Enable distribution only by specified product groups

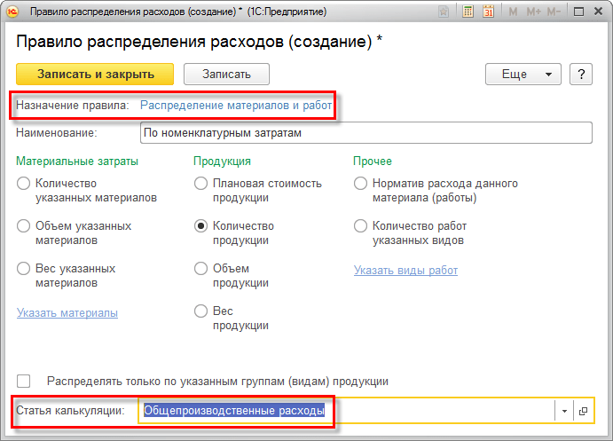coord(24,381)
